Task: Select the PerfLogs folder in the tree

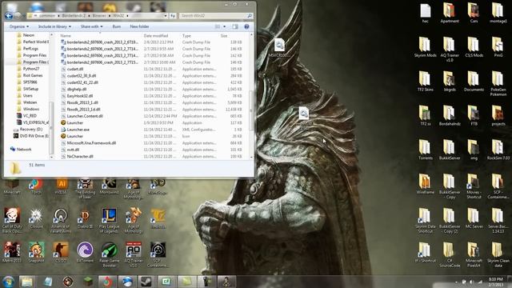Action: 30,48
